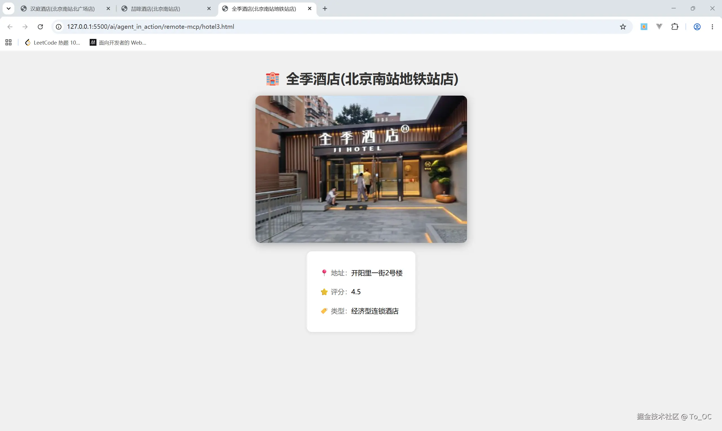Select the 全季酒店(北京南站地铁站店) tab
Viewport: 722px width, 431px height.
[267, 9]
